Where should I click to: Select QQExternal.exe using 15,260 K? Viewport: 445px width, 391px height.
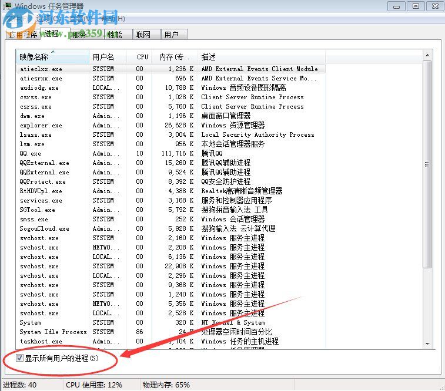coord(171,163)
